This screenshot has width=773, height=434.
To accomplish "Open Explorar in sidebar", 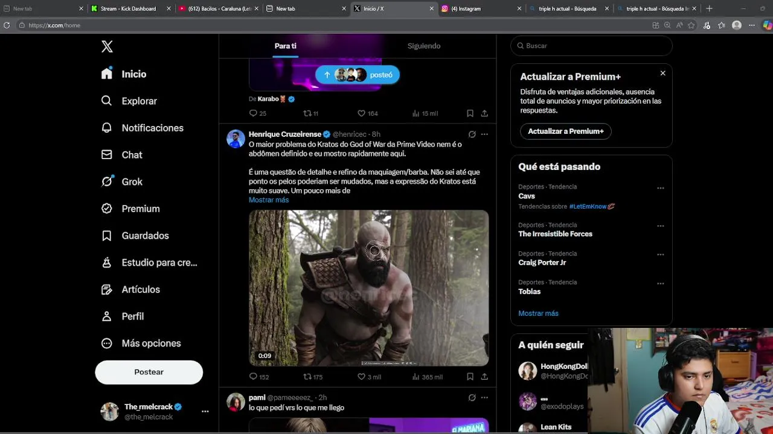I will point(129,101).
